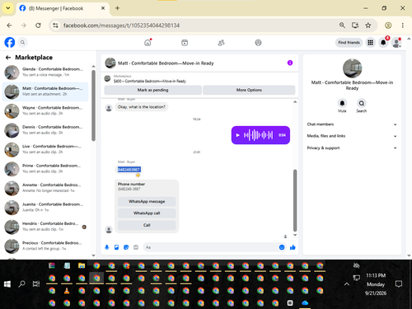The height and width of the screenshot is (309, 412).
Task: Open Dennis conversation in list
Action: (45, 130)
